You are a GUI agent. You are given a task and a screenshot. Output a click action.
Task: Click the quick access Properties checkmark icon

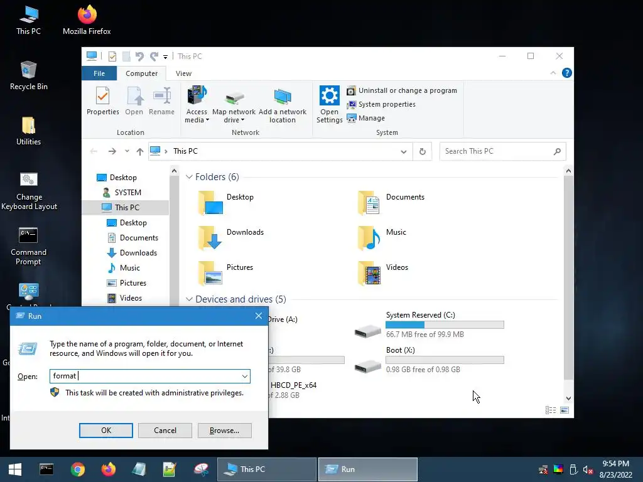pos(112,56)
